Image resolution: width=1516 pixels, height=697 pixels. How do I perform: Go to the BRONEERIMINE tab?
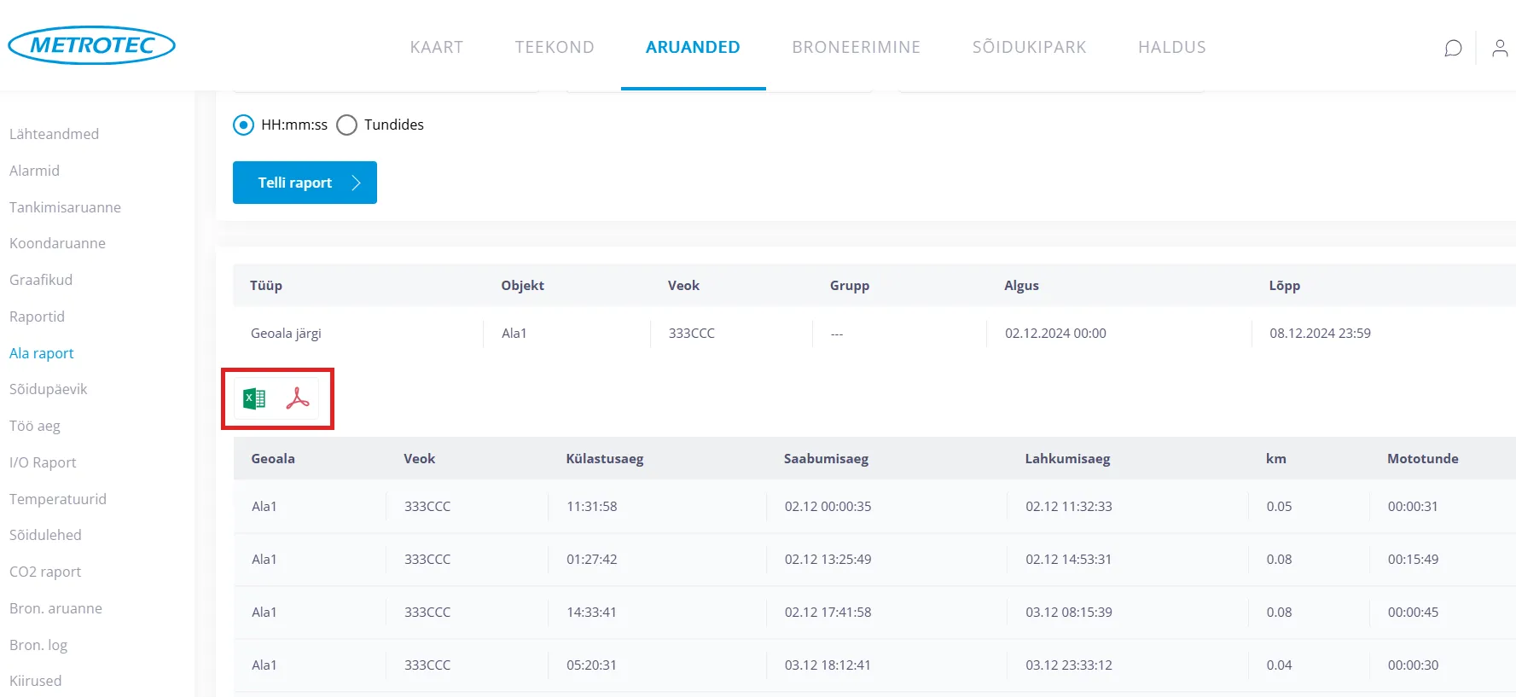[856, 47]
